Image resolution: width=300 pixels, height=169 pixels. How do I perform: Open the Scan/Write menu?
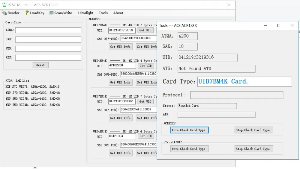(x=61, y=13)
